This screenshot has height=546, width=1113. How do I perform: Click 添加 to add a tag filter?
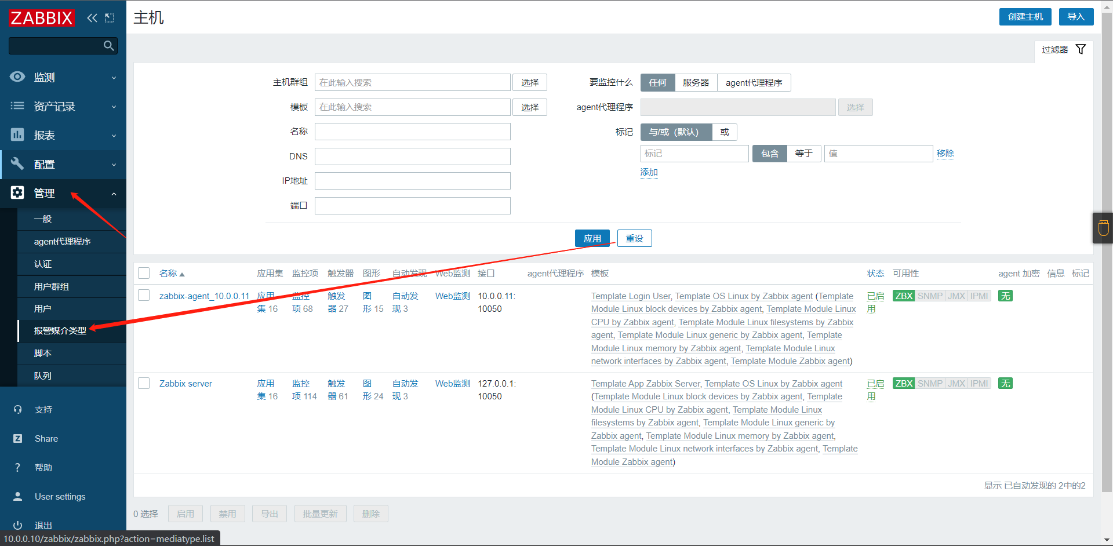click(649, 173)
